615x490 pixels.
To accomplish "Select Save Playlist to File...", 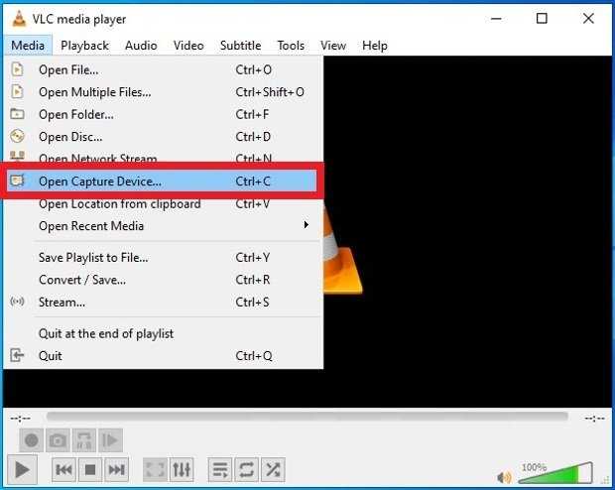I will point(163,258).
